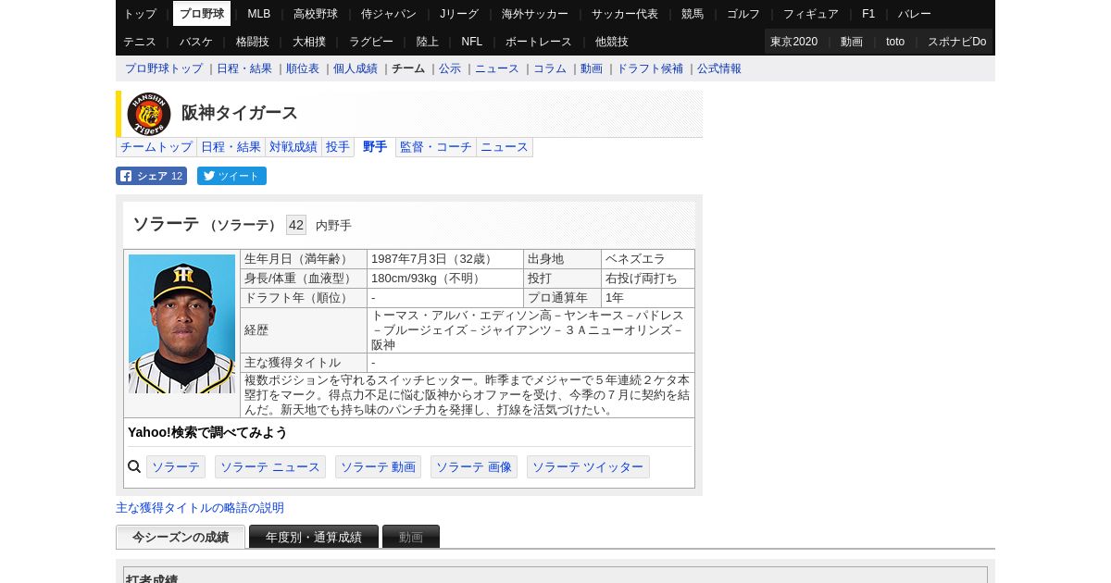
Task: Open 動画 link in the top-right bar
Action: [x=852, y=42]
